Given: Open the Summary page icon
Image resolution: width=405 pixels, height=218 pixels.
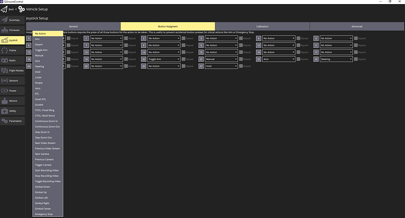Looking at the screenshot, I should click(4, 20).
